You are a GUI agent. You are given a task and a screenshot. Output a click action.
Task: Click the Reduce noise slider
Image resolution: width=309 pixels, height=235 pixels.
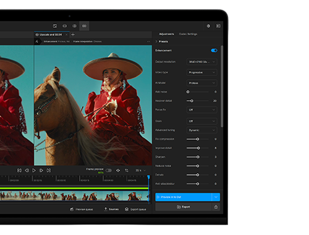[x=198, y=166]
